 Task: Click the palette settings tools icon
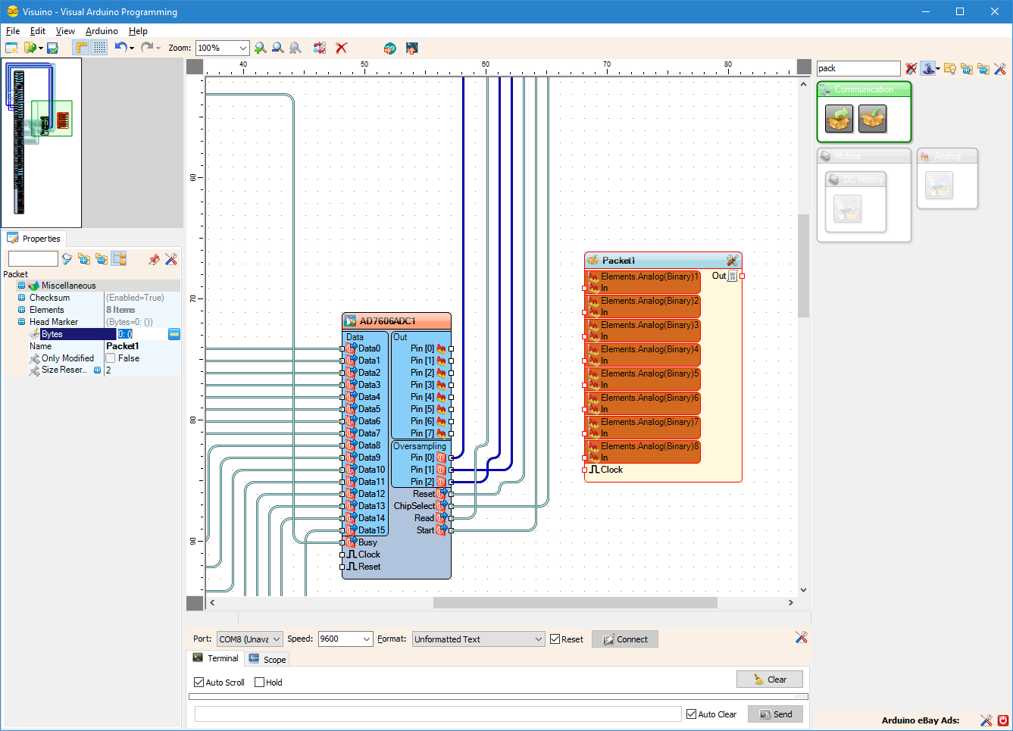point(1000,68)
